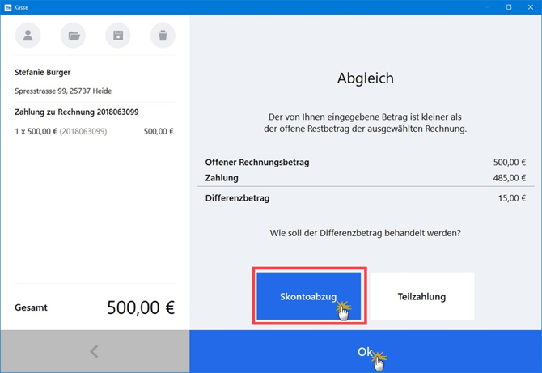The image size is (542, 373).
Task: Click the Zahlung 485,00 € row
Action: (x=365, y=178)
